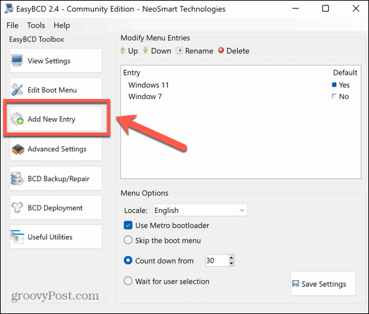Open the Tools menu

36,25
